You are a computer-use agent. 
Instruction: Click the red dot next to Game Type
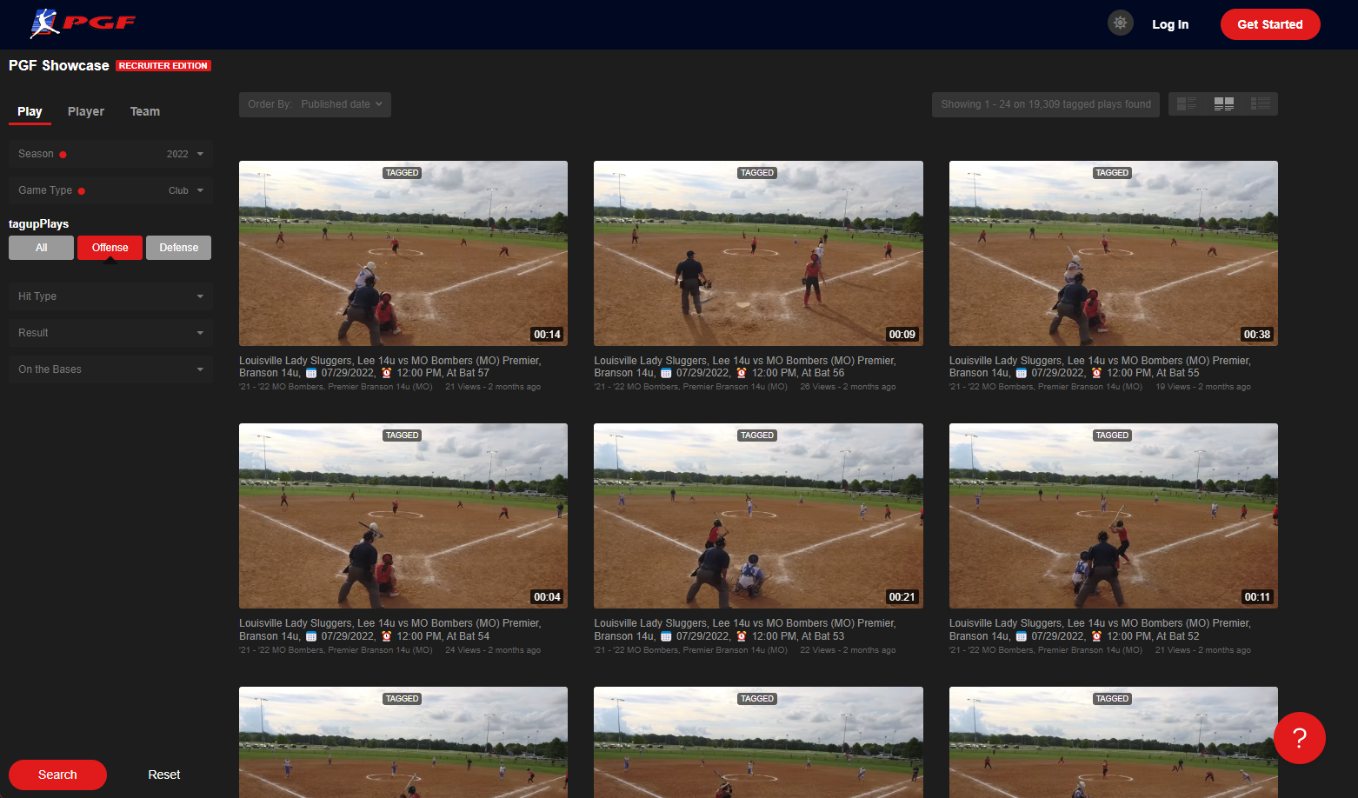pyautogui.click(x=82, y=190)
